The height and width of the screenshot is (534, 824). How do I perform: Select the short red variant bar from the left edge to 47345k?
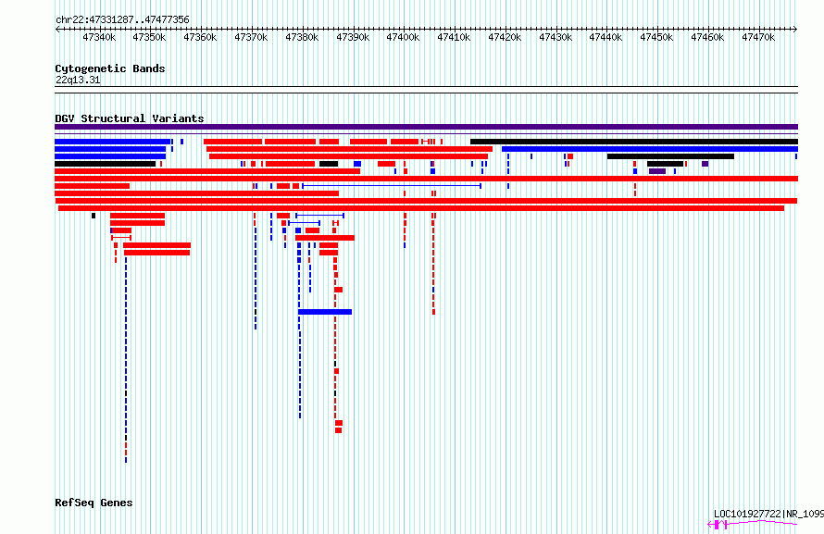coord(92,186)
